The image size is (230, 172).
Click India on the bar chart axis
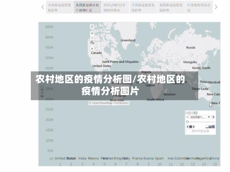[x=82, y=158]
